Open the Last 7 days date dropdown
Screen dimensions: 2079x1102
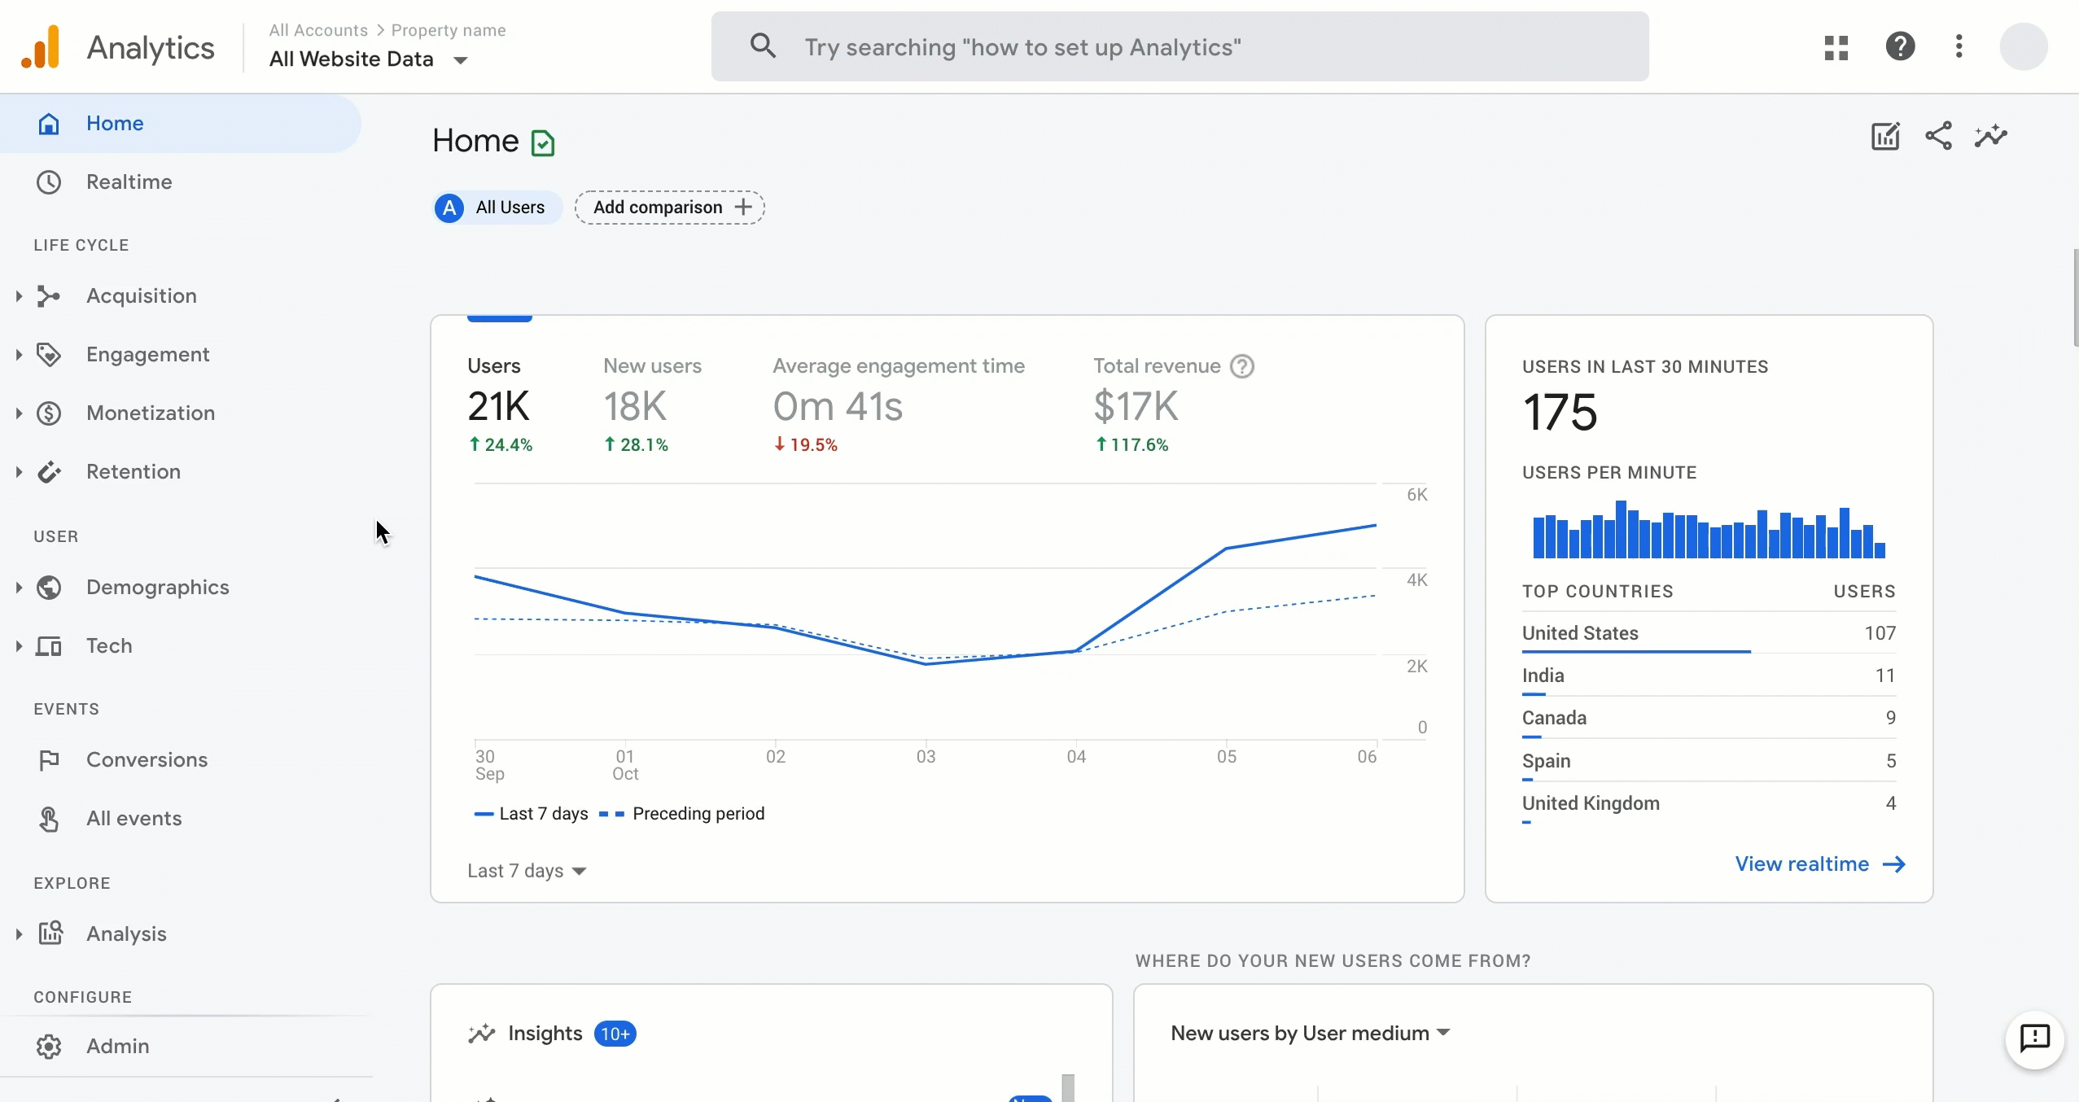pyautogui.click(x=527, y=870)
